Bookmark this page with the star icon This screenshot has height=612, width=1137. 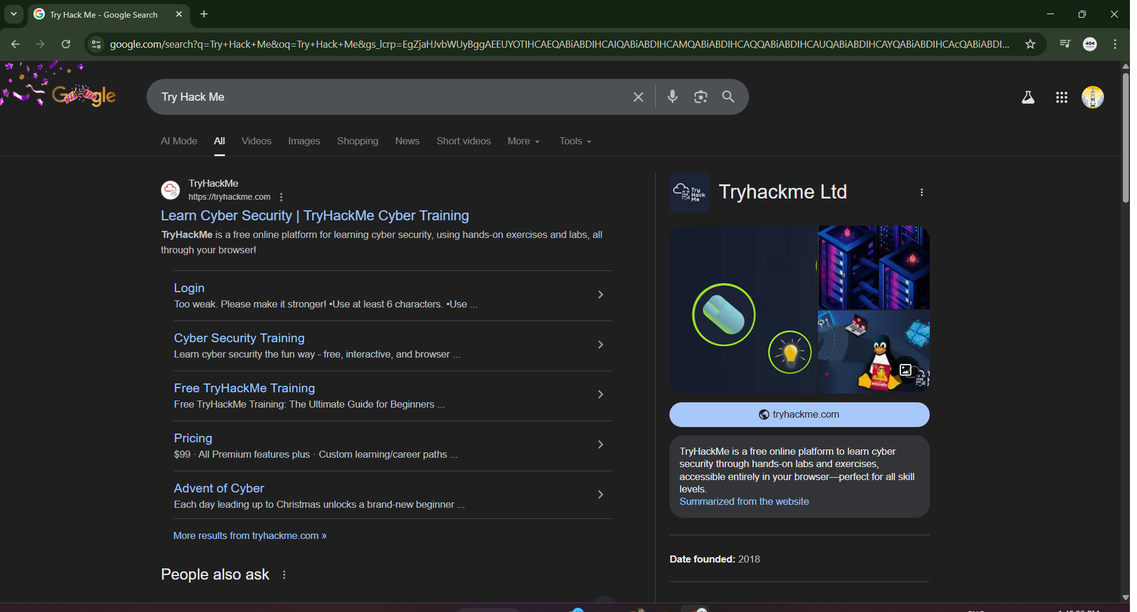point(1030,44)
